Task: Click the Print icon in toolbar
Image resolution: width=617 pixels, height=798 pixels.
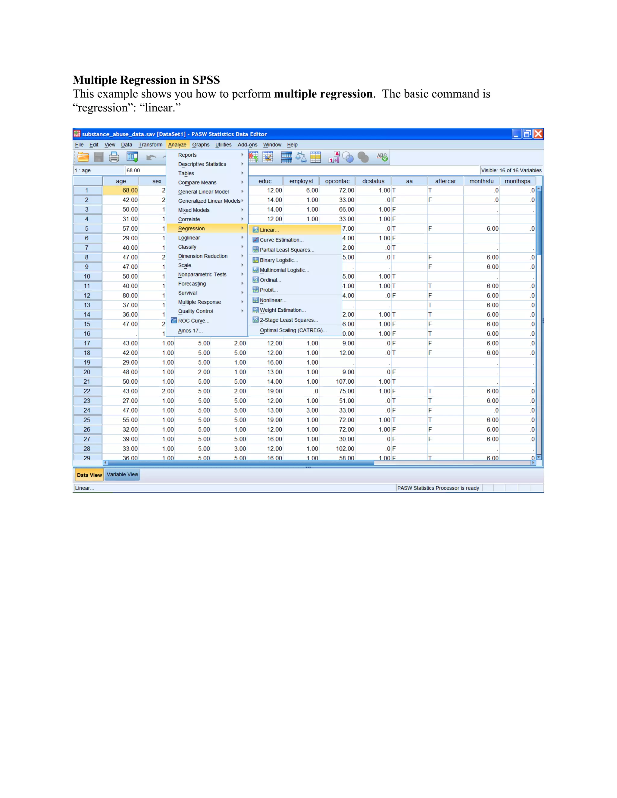Action: pos(114,157)
